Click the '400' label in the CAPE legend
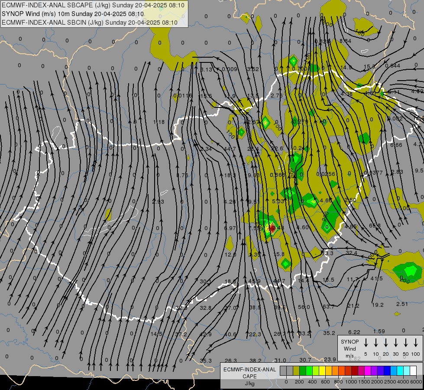The width and height of the screenshot is (424, 390). point(312,382)
